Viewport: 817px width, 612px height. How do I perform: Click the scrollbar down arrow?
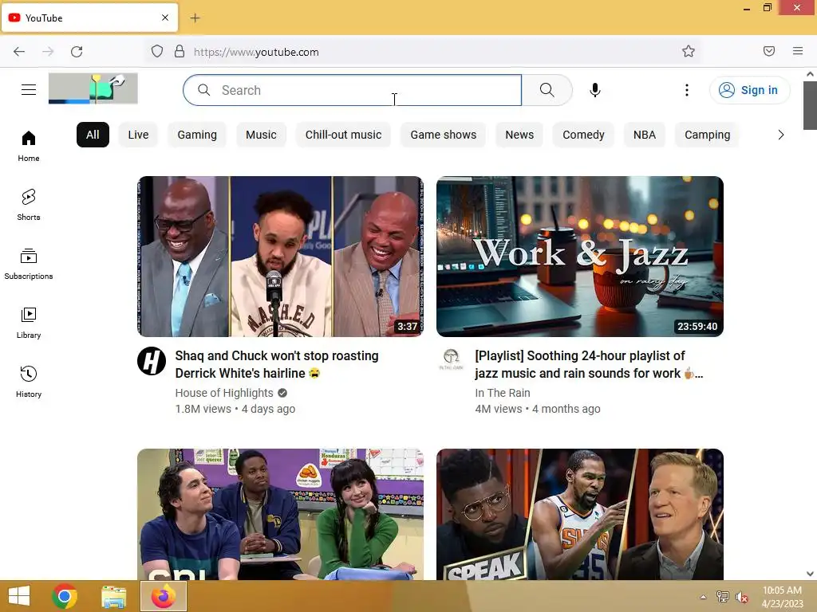(x=810, y=574)
